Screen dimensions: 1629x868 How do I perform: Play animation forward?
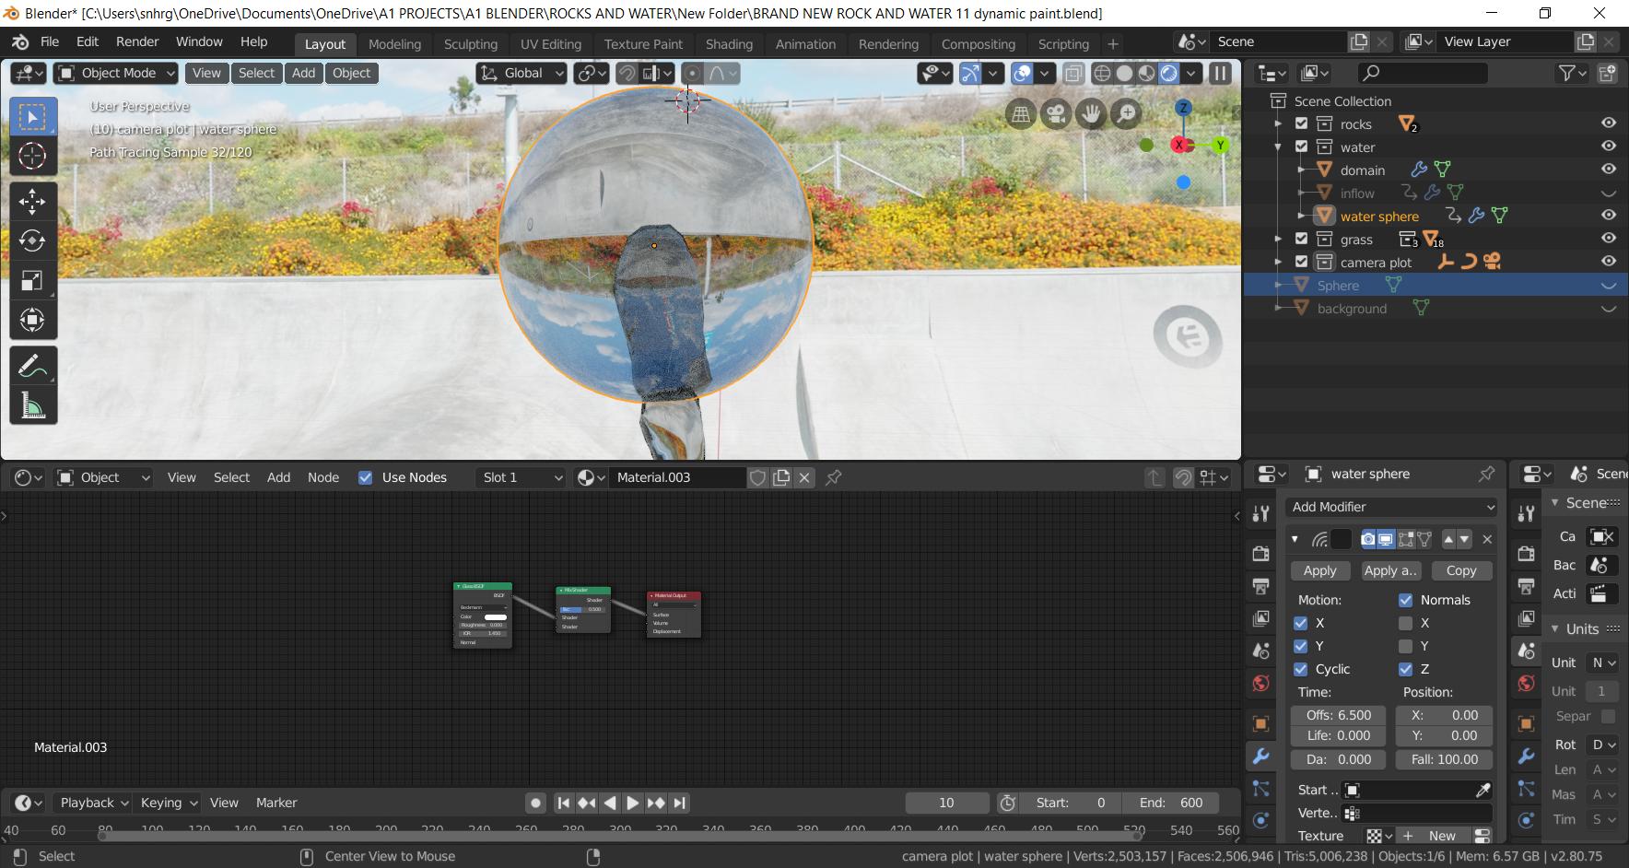coord(633,803)
